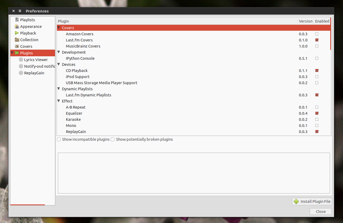Select the Equalizer plugin row
The image size is (343, 223).
[193, 113]
